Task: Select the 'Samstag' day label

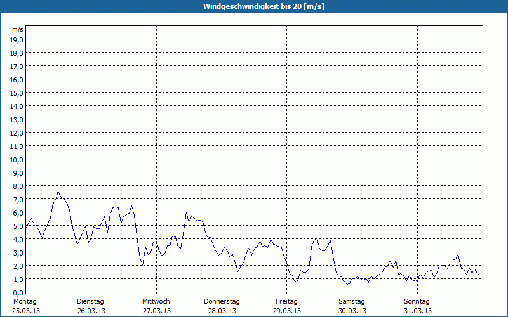Action: tap(352, 302)
